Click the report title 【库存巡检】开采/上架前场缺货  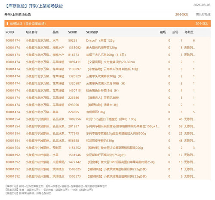[x=34, y=6]
